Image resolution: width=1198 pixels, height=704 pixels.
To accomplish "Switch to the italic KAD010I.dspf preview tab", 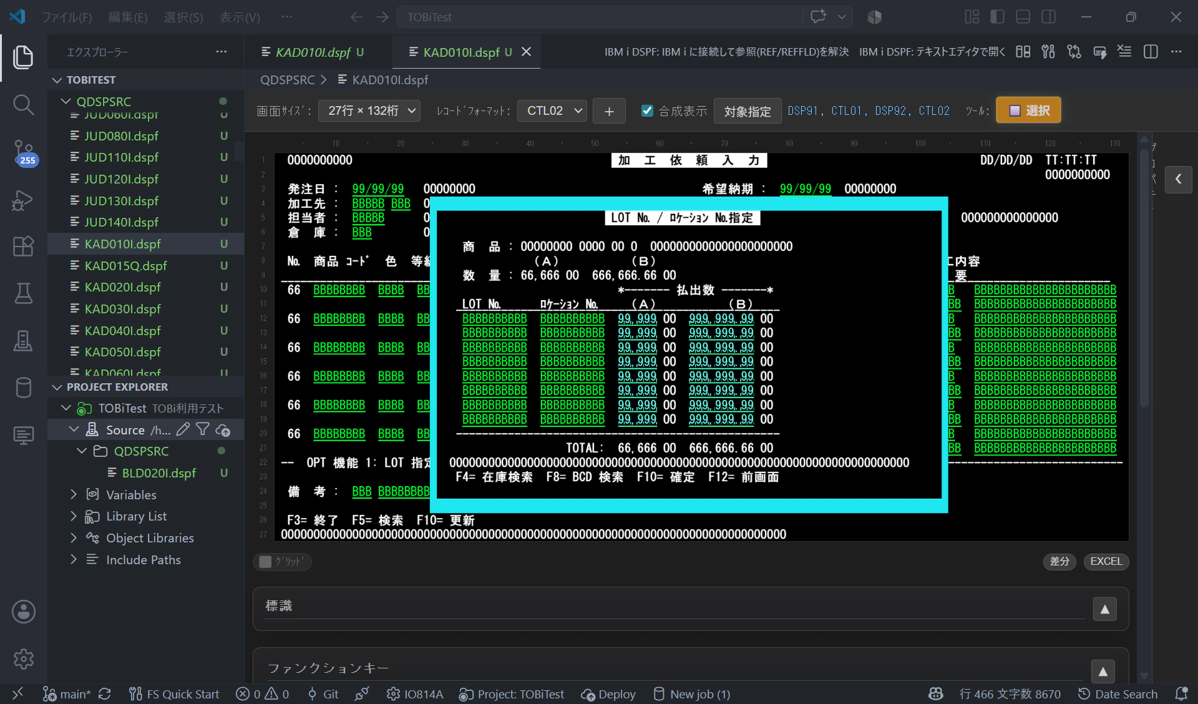I will click(318, 52).
